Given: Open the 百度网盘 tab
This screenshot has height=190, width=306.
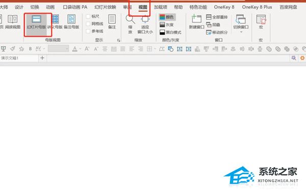Looking at the screenshot, I should tap(288, 7).
